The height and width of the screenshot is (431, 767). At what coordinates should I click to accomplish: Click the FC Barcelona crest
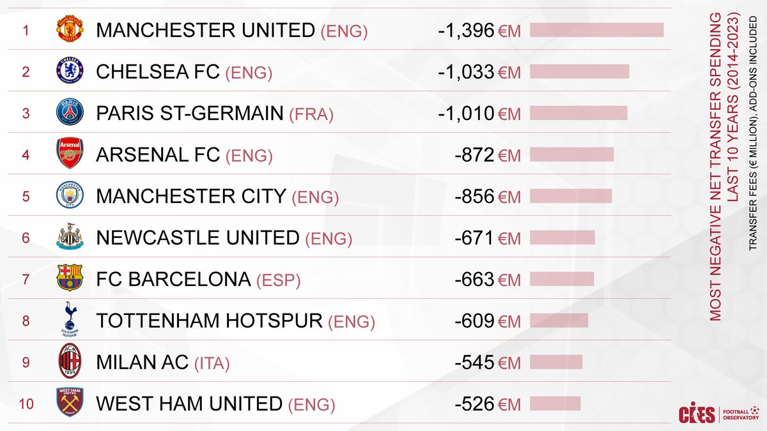69,278
